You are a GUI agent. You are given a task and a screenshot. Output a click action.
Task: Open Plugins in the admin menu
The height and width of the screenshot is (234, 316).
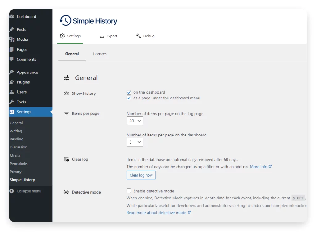pyautogui.click(x=31, y=82)
